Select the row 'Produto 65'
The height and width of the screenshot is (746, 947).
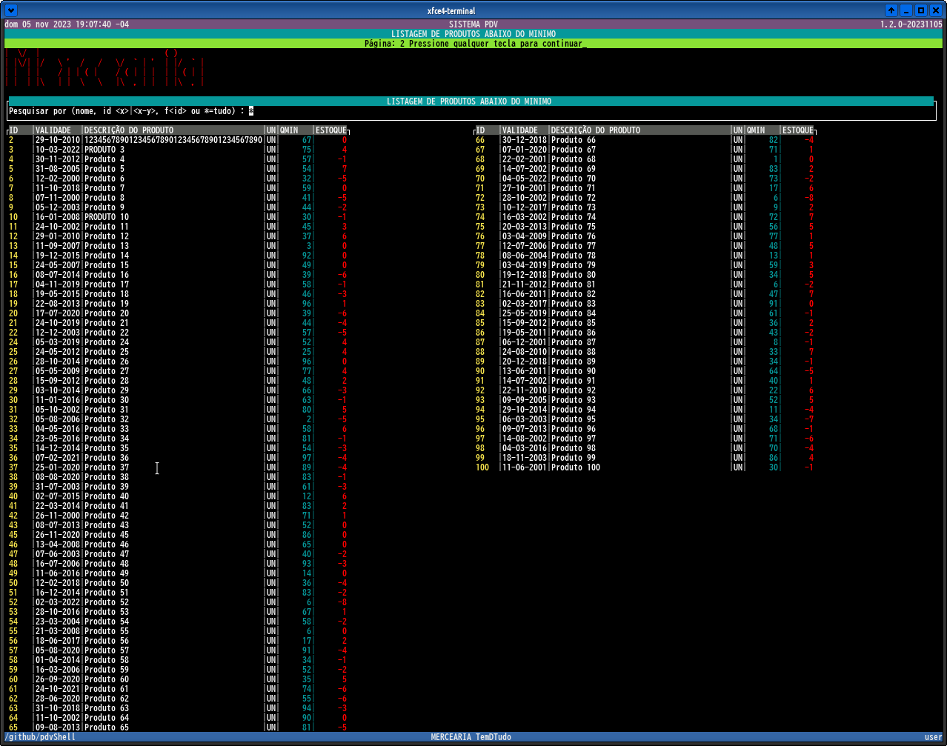click(x=178, y=727)
